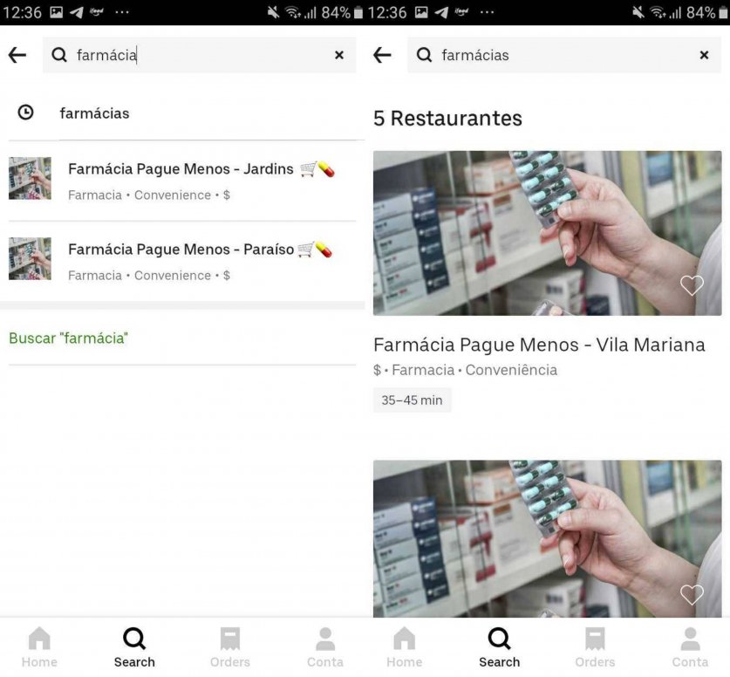Open Farmácia Pague Menos - Paraíso thumbnail
Viewport: 730px width, 677px height.
click(x=30, y=259)
